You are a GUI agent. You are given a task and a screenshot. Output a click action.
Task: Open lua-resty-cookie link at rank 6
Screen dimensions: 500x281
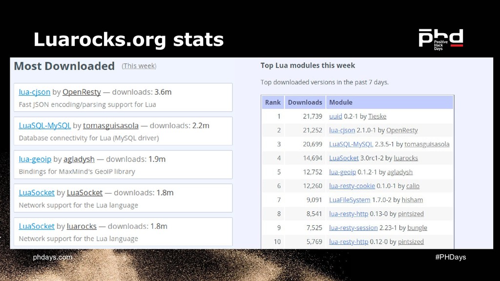[x=352, y=186]
